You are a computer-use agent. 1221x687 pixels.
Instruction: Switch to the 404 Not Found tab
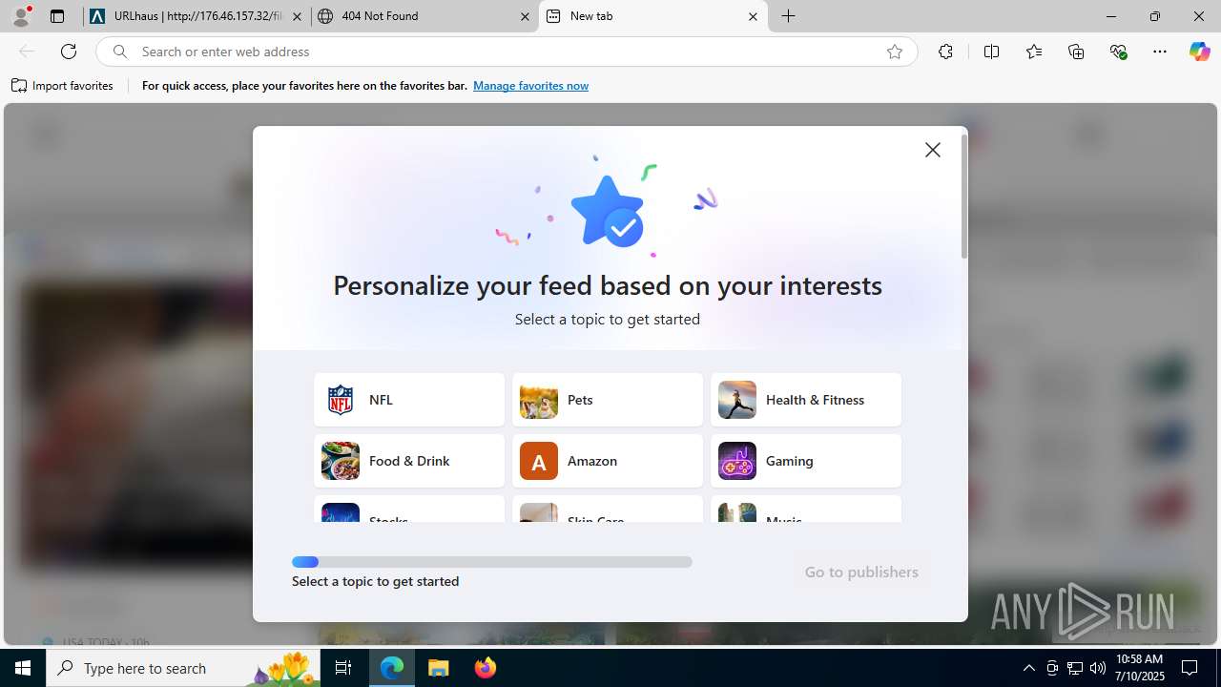(x=424, y=16)
